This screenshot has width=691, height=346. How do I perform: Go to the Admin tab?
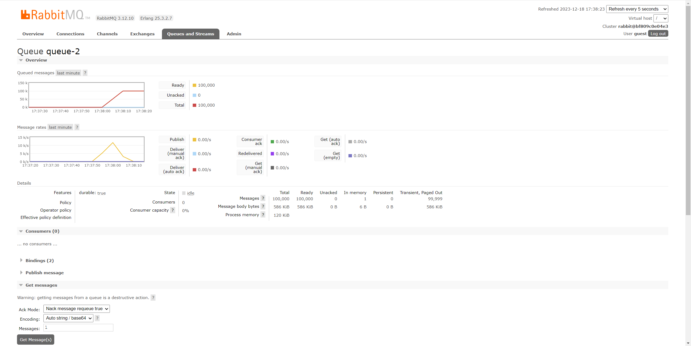pyautogui.click(x=234, y=34)
